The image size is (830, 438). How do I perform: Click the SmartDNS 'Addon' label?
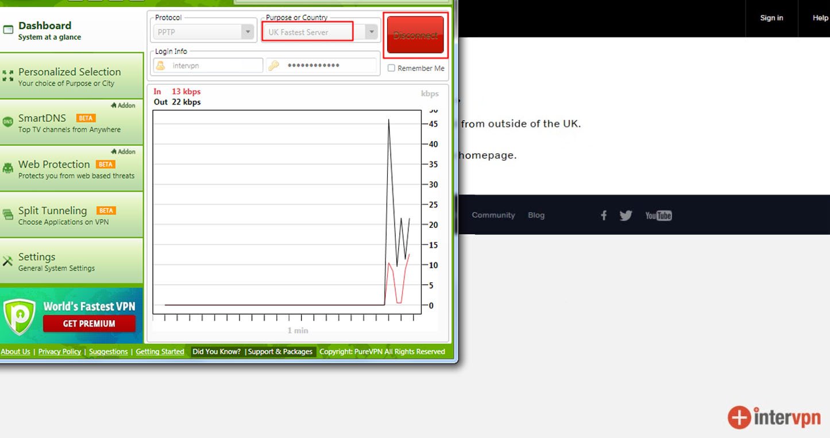[x=123, y=105]
